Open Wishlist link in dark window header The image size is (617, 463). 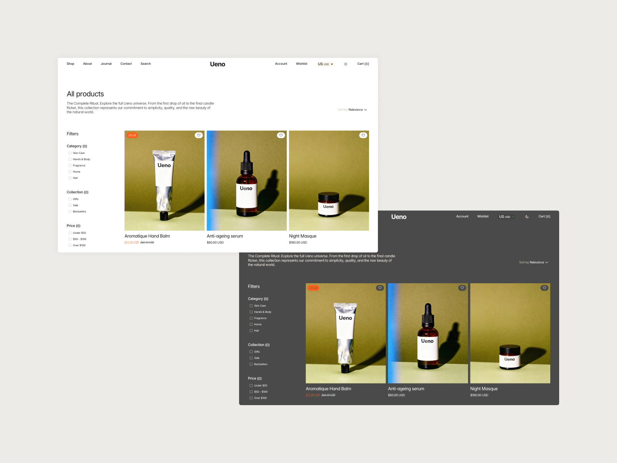[x=483, y=216]
